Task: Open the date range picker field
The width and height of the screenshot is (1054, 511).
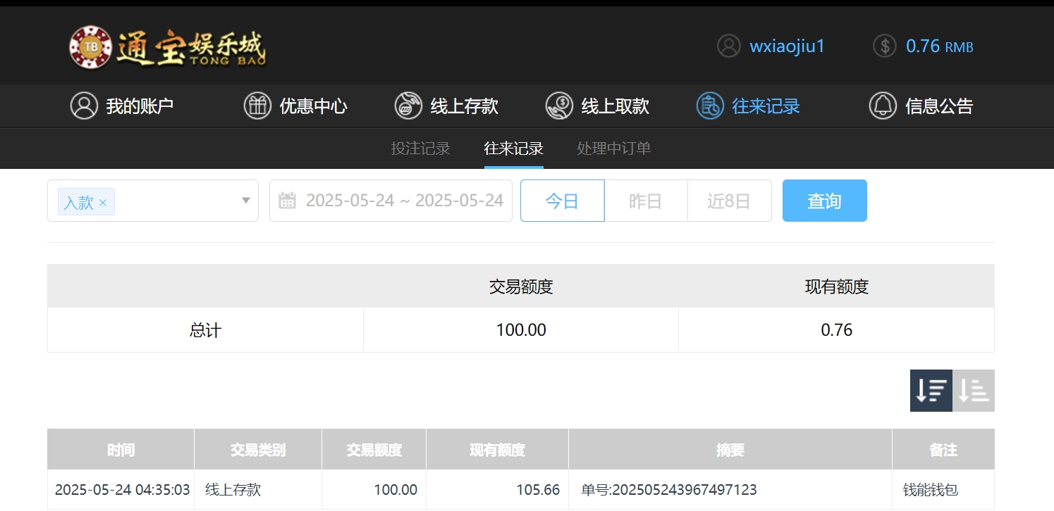Action: coord(404,201)
